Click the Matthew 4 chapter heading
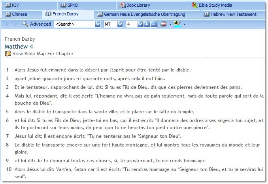This screenshot has height=184, width=268. (19, 47)
